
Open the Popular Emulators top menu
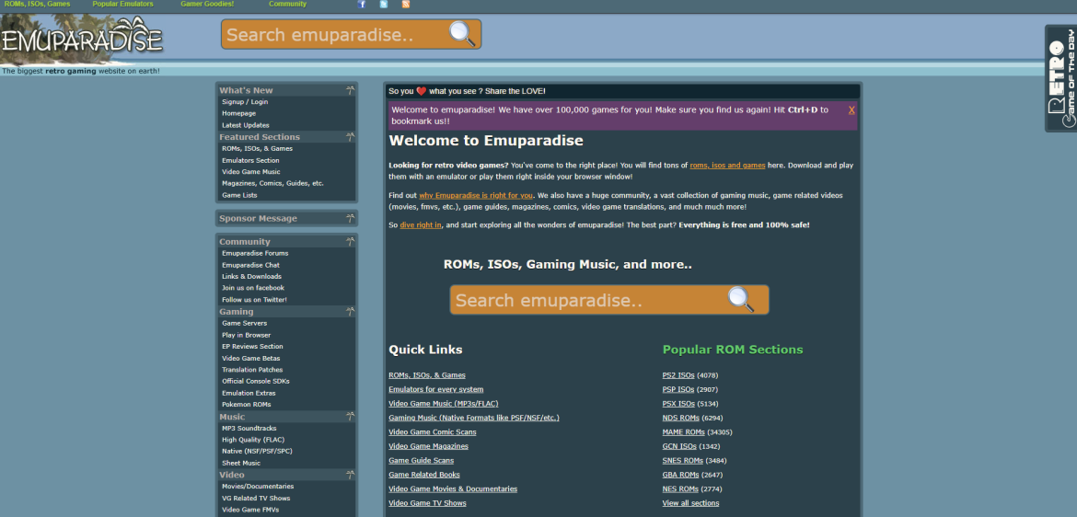coord(123,4)
